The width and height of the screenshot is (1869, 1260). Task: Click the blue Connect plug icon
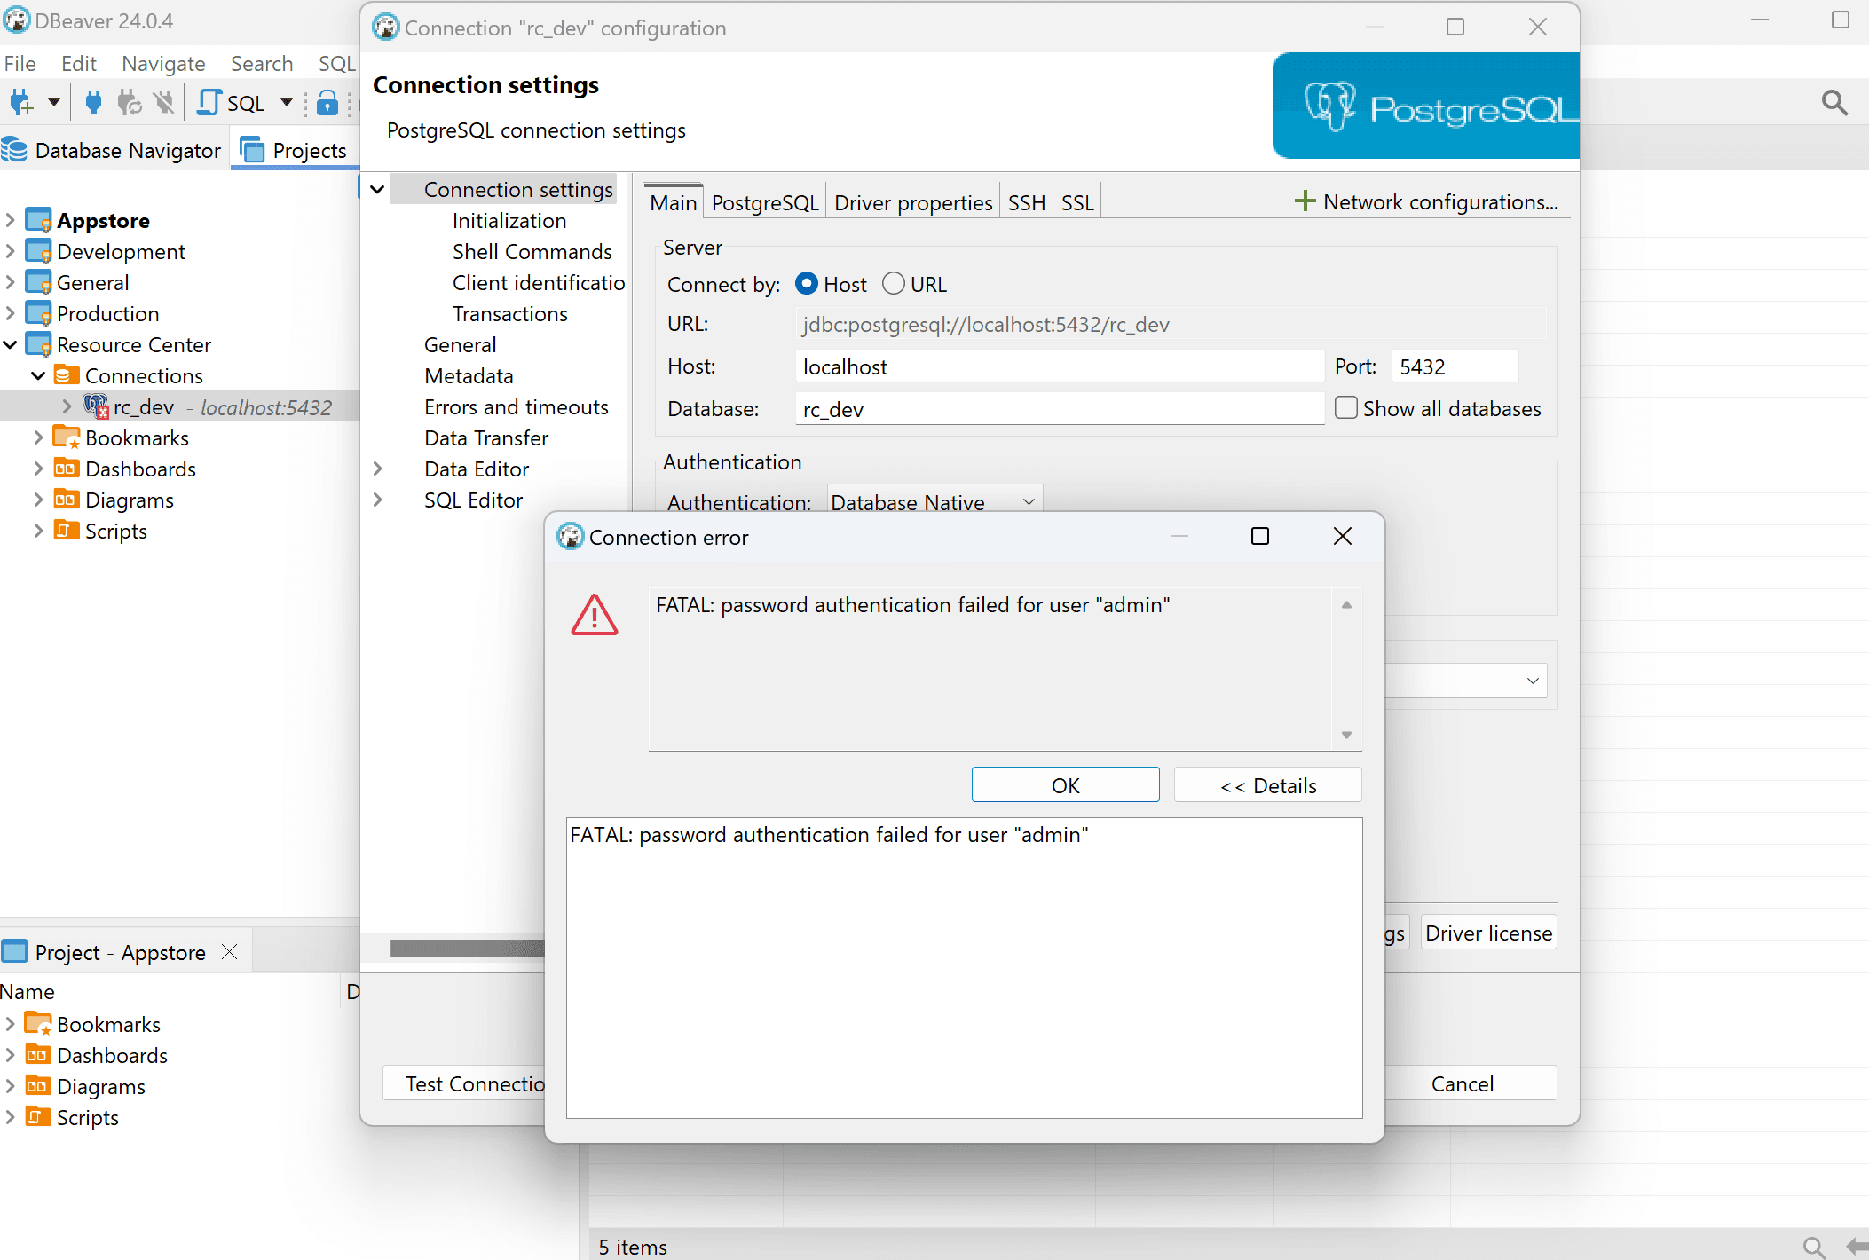click(x=93, y=103)
